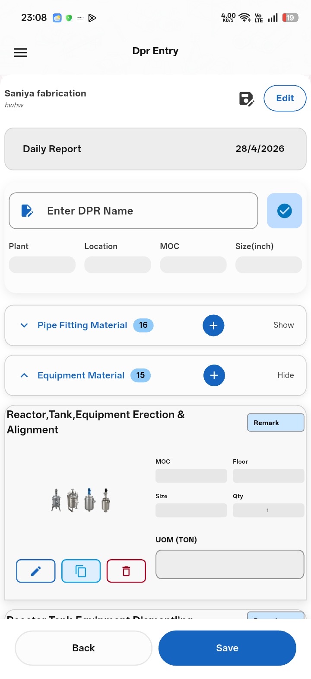Hide the Equipment Material list
311x679 pixels.
coord(286,375)
